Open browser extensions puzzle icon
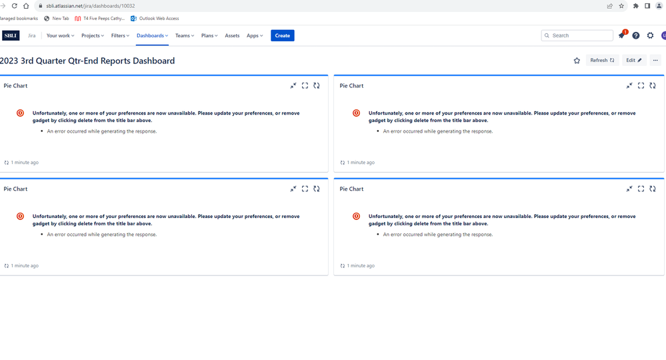The image size is (666, 360). [x=636, y=6]
